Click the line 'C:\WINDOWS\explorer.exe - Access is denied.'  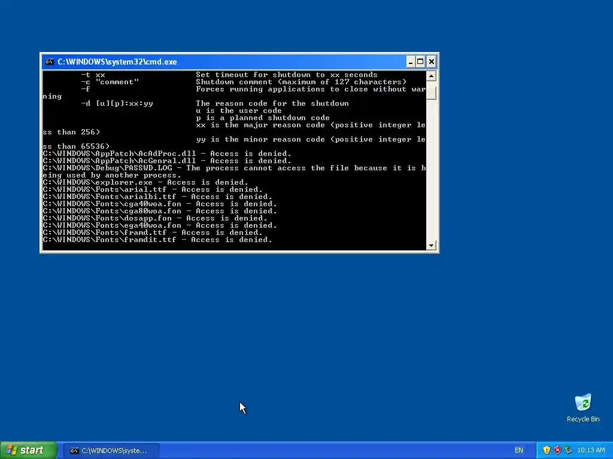click(x=145, y=182)
